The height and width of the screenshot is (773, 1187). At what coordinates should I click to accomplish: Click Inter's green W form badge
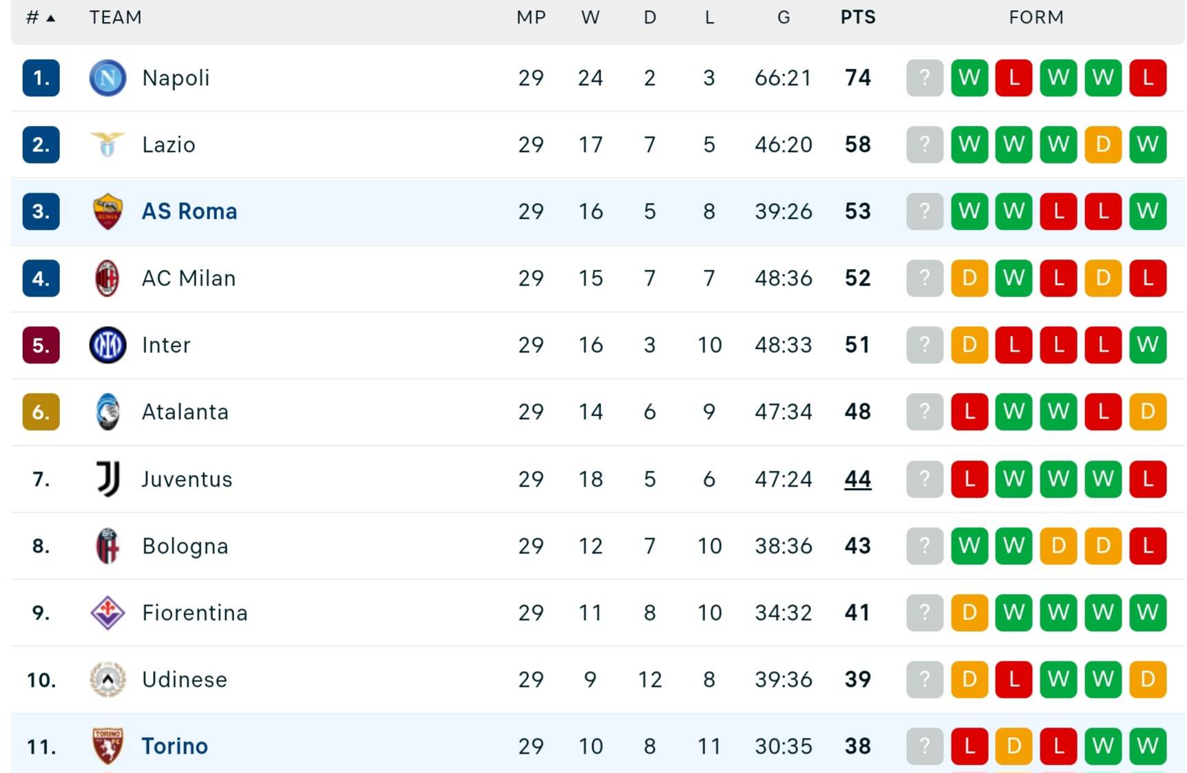coord(1148,345)
